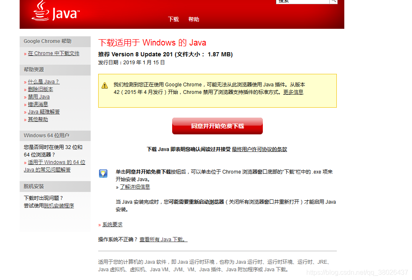Click the 帮助资源 sidebar heading
This screenshot has width=412, height=280.
coord(34,70)
